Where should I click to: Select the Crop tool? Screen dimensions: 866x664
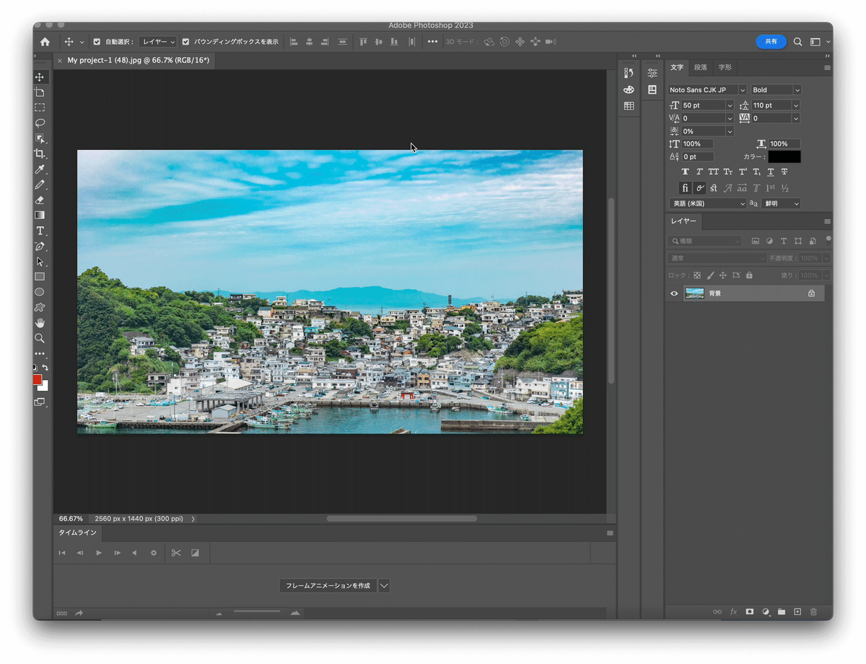click(40, 154)
